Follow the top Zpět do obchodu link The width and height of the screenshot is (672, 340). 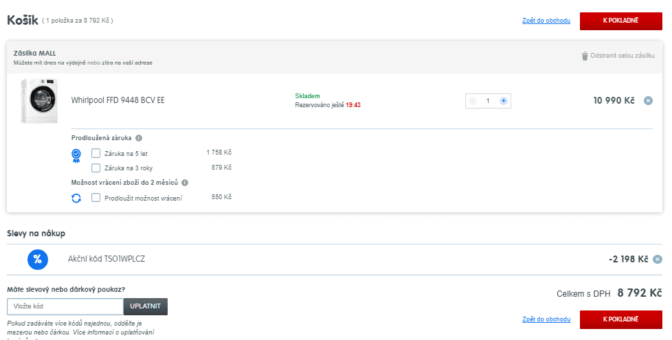point(546,21)
